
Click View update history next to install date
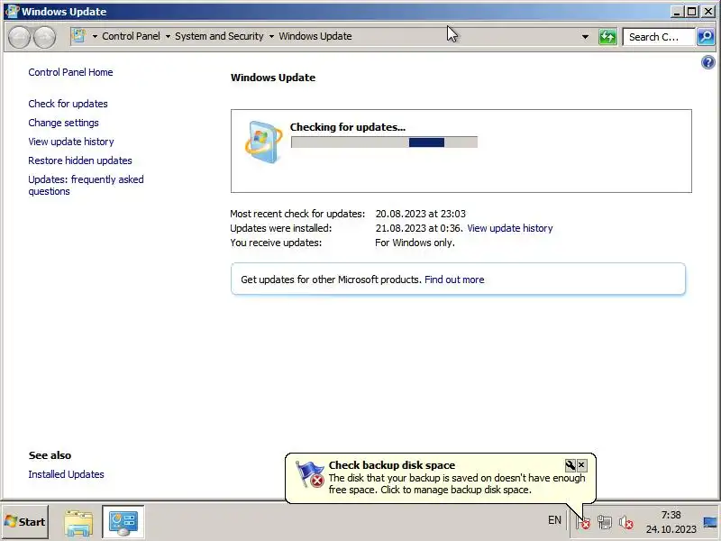tap(510, 228)
